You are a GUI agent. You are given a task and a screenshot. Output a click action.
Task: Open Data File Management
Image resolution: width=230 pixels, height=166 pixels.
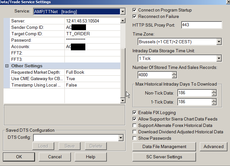(164, 147)
